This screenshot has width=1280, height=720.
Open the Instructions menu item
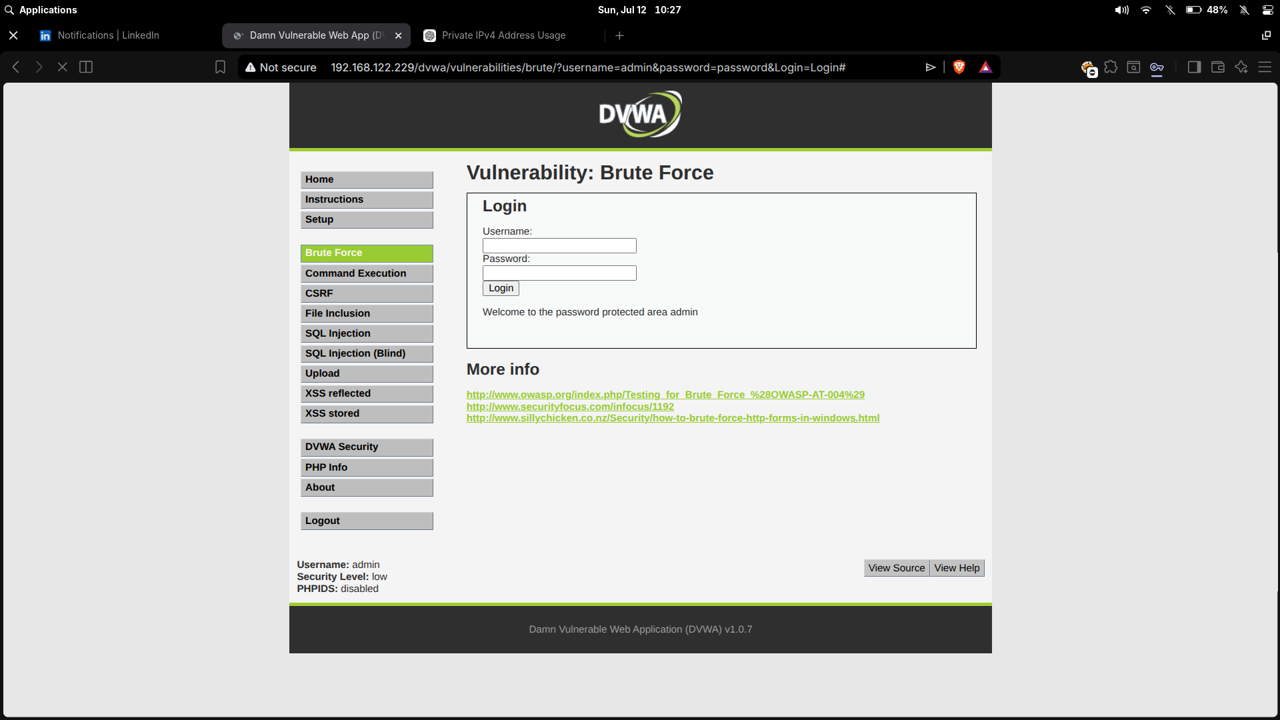tap(367, 200)
